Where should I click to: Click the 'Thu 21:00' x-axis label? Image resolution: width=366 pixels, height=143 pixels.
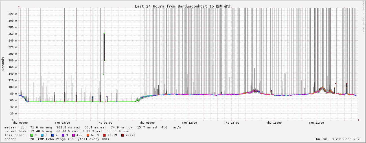pos(316,123)
